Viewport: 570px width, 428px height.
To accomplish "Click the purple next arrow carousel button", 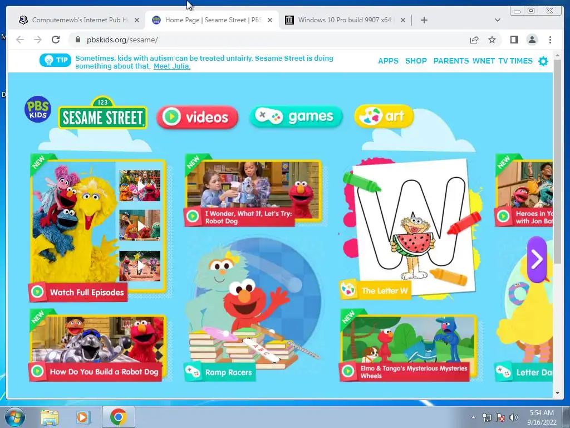I will tap(537, 259).
